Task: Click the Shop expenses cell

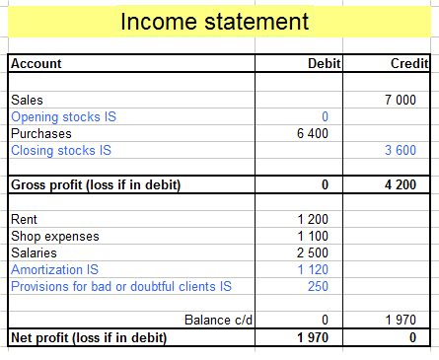Action: click(131, 236)
